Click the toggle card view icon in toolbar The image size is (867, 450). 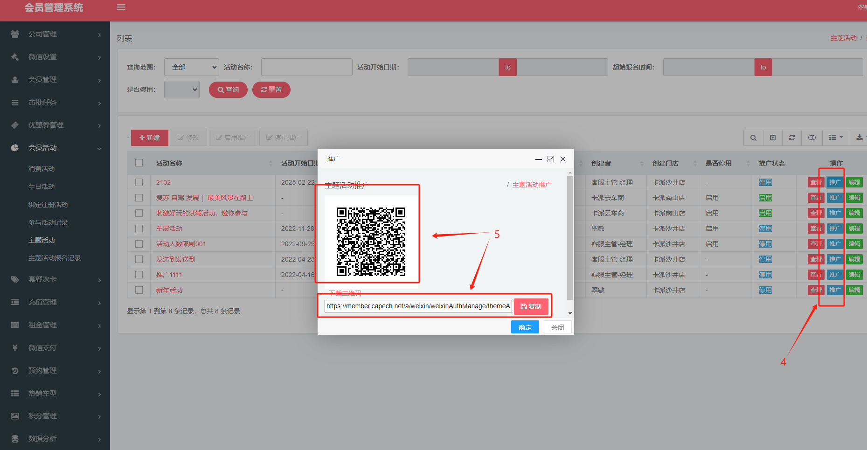(x=812, y=138)
